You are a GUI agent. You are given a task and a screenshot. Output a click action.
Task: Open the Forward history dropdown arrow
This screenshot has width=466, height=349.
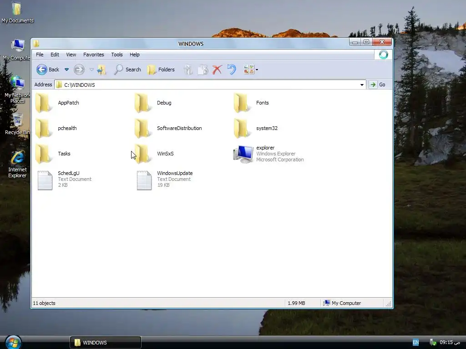[x=91, y=70]
